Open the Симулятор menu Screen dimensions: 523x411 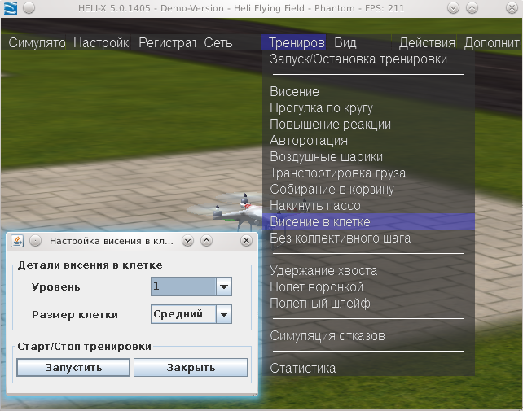33,42
